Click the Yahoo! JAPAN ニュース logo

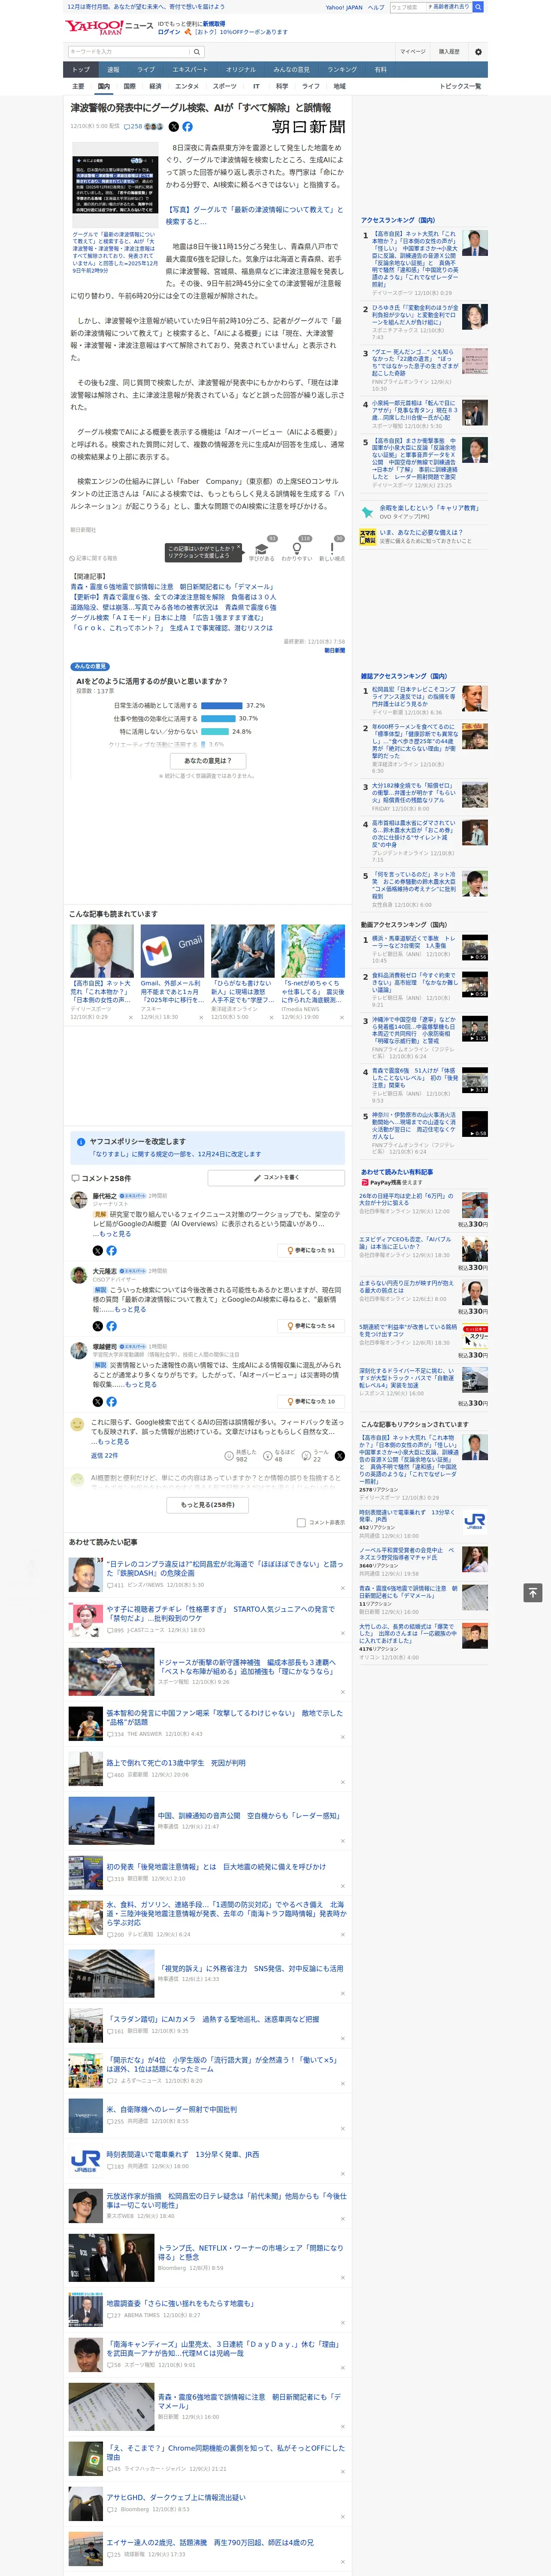coord(110,27)
